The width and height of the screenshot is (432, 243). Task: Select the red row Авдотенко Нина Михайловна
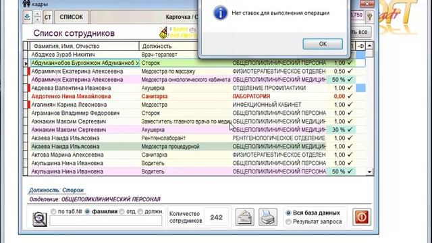(198, 97)
